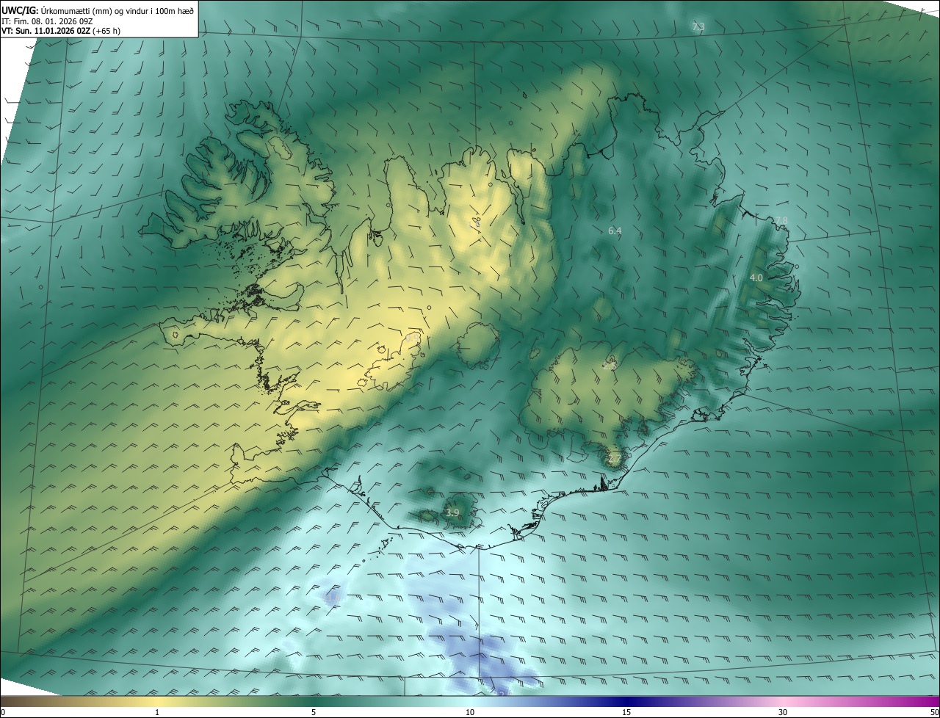Click the 7.8 value label on east coast

(781, 221)
